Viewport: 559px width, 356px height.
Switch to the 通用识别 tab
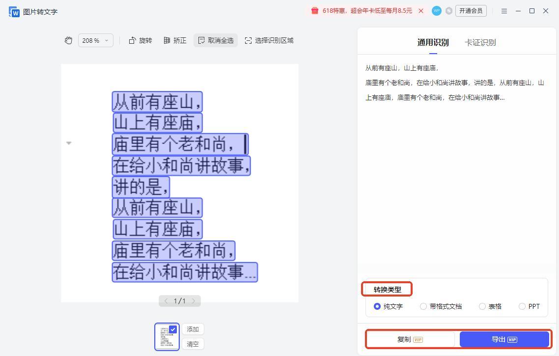(x=433, y=42)
